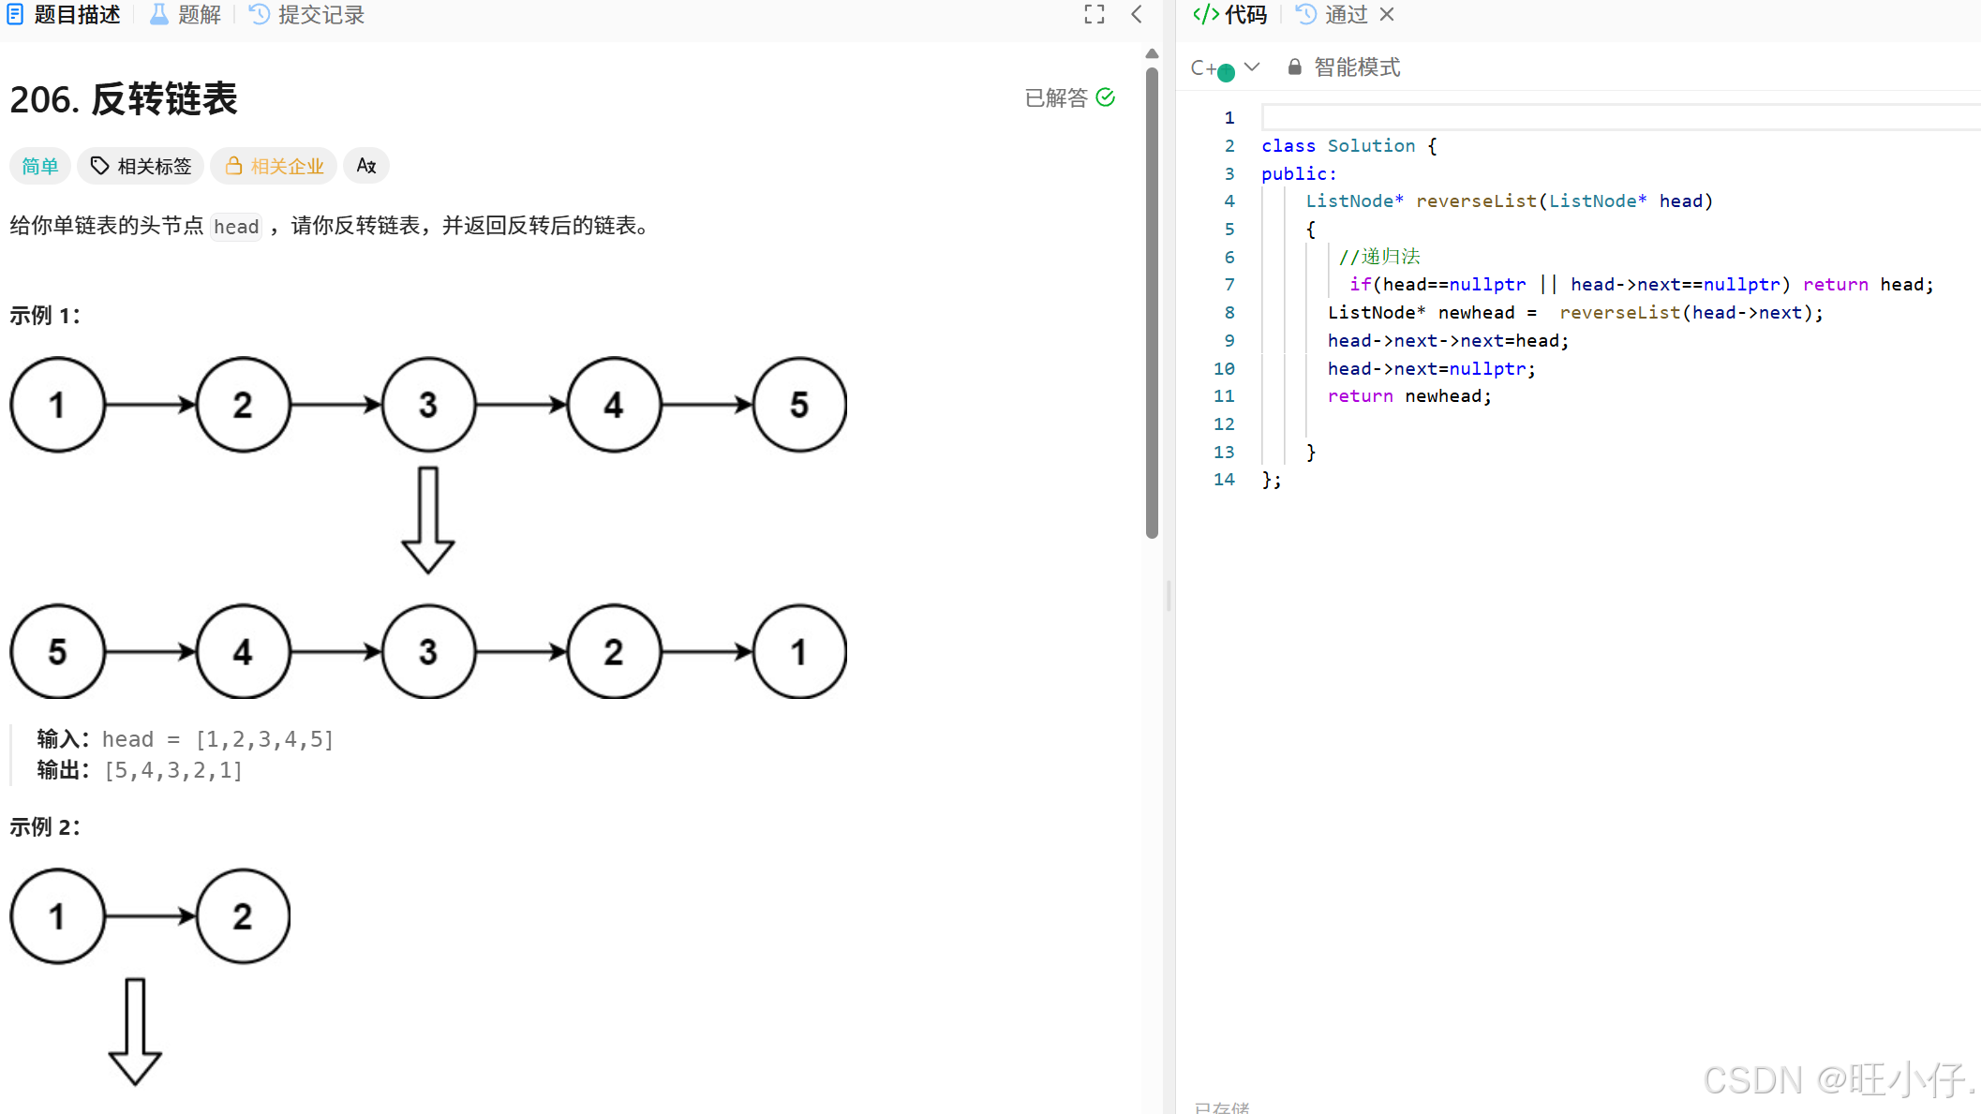Click the 简单 difficulty tag
1981x1114 pixels.
(39, 166)
